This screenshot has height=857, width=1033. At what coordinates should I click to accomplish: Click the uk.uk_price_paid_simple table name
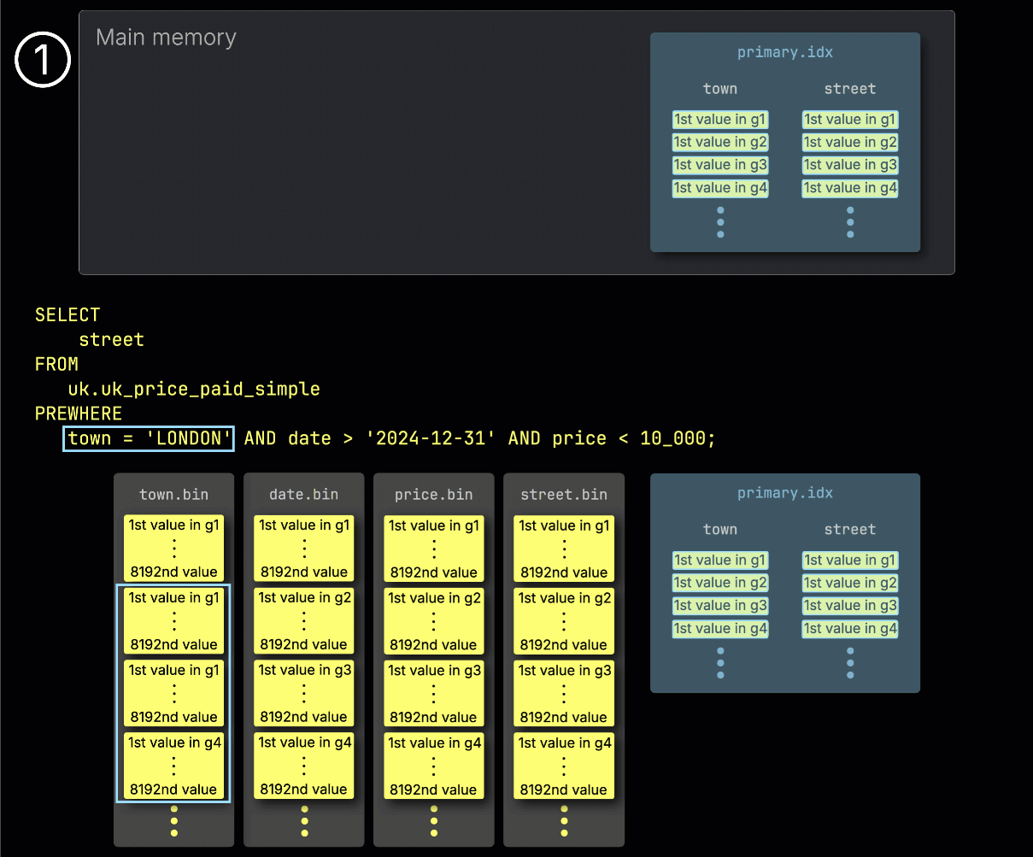[x=194, y=389]
